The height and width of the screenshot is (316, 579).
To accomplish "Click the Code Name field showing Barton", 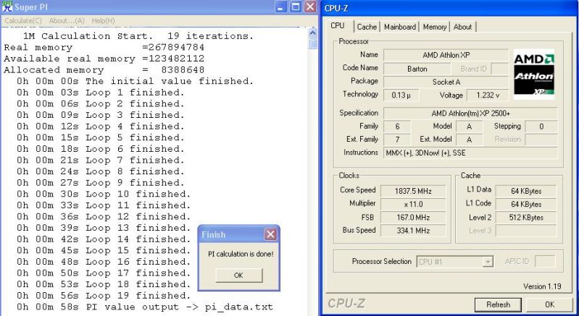I will (x=417, y=69).
